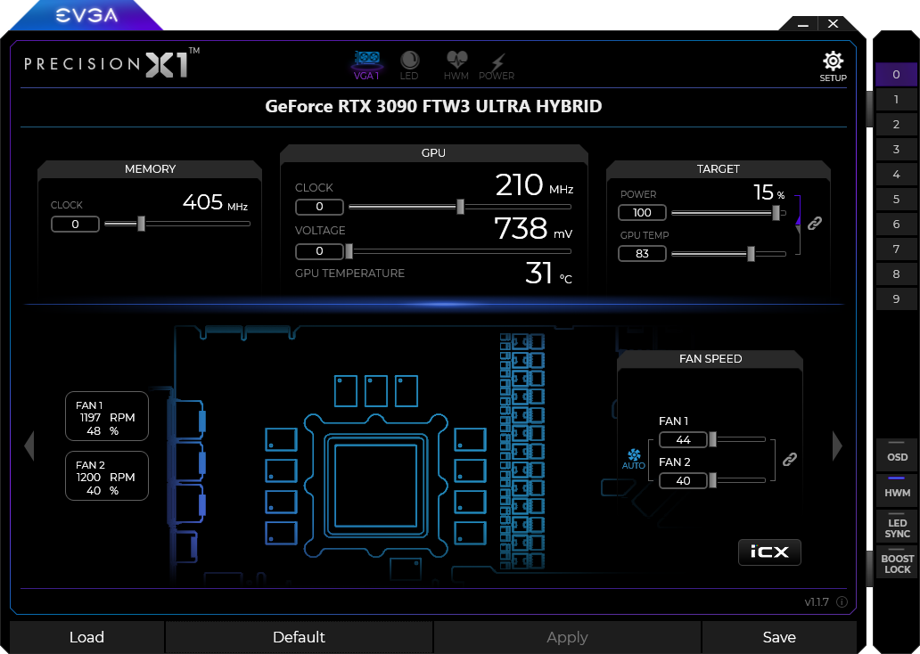This screenshot has width=920, height=654.
Task: Select profile 5
Action: point(896,199)
